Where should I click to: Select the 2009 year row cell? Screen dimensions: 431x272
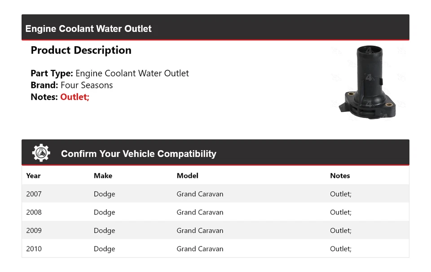pyautogui.click(x=34, y=231)
